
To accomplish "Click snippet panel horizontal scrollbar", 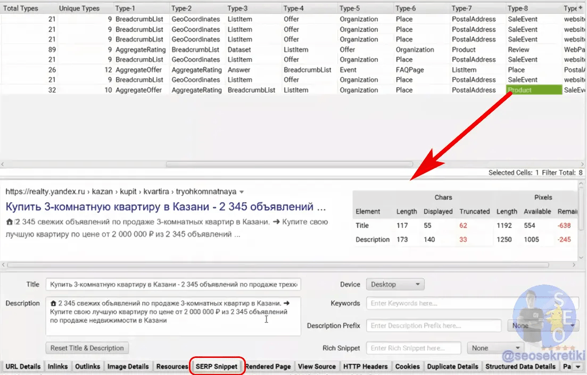I will (x=278, y=265).
